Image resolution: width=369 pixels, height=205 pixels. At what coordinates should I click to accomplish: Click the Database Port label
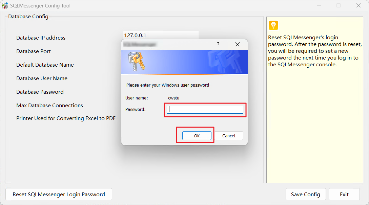[34, 51]
